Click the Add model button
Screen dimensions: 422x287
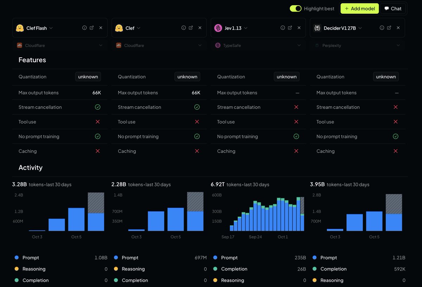tap(360, 8)
